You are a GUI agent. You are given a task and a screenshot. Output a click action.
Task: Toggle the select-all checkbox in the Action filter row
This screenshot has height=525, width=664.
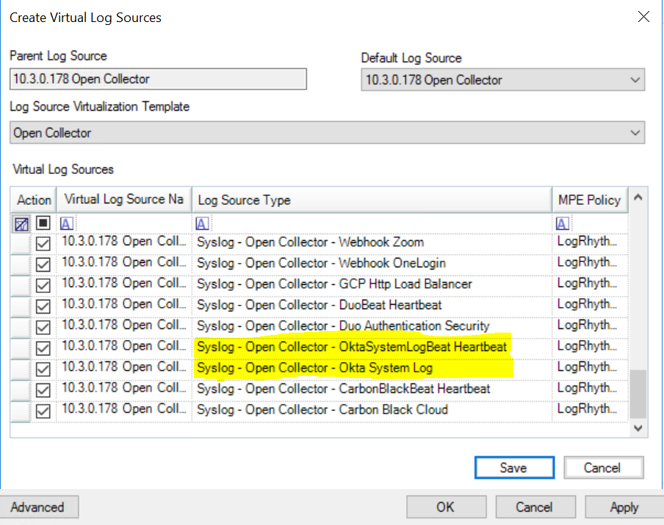click(43, 223)
